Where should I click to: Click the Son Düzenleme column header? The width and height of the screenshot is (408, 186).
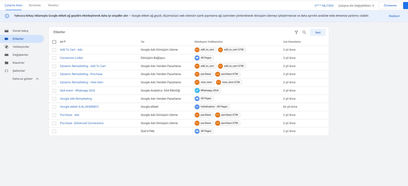(292, 42)
